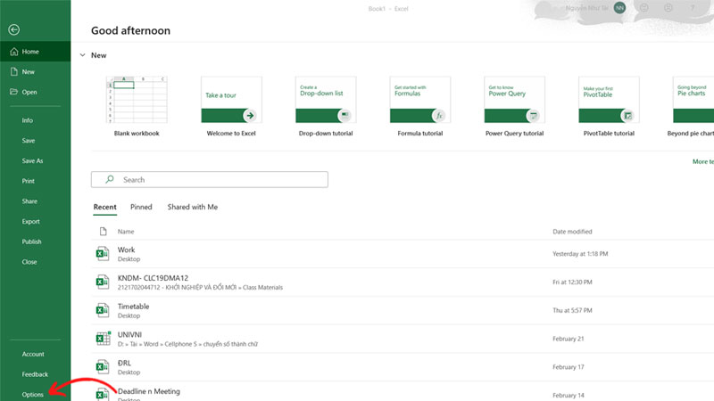Click the Timetable Excel file icon
This screenshot has width=714, height=401.
(x=102, y=310)
